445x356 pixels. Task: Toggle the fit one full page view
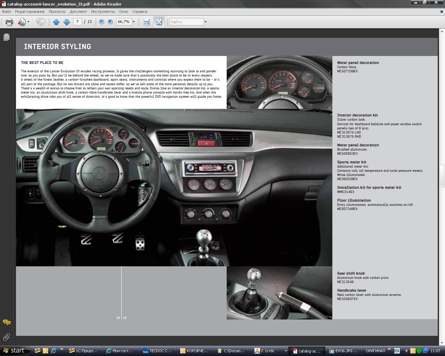[x=159, y=22]
